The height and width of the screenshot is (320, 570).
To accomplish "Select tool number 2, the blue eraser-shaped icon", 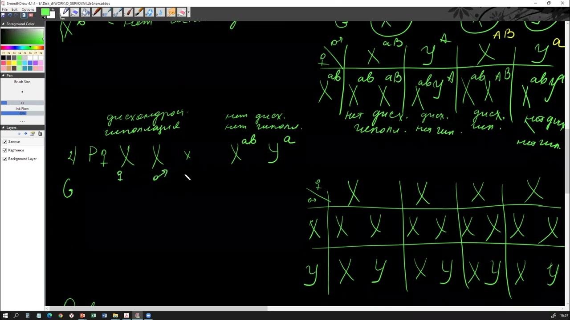I will pos(75,12).
